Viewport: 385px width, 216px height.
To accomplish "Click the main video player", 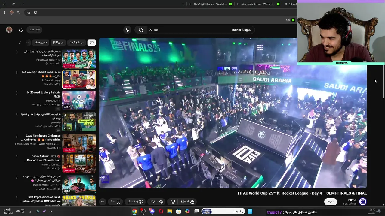I will (x=233, y=113).
